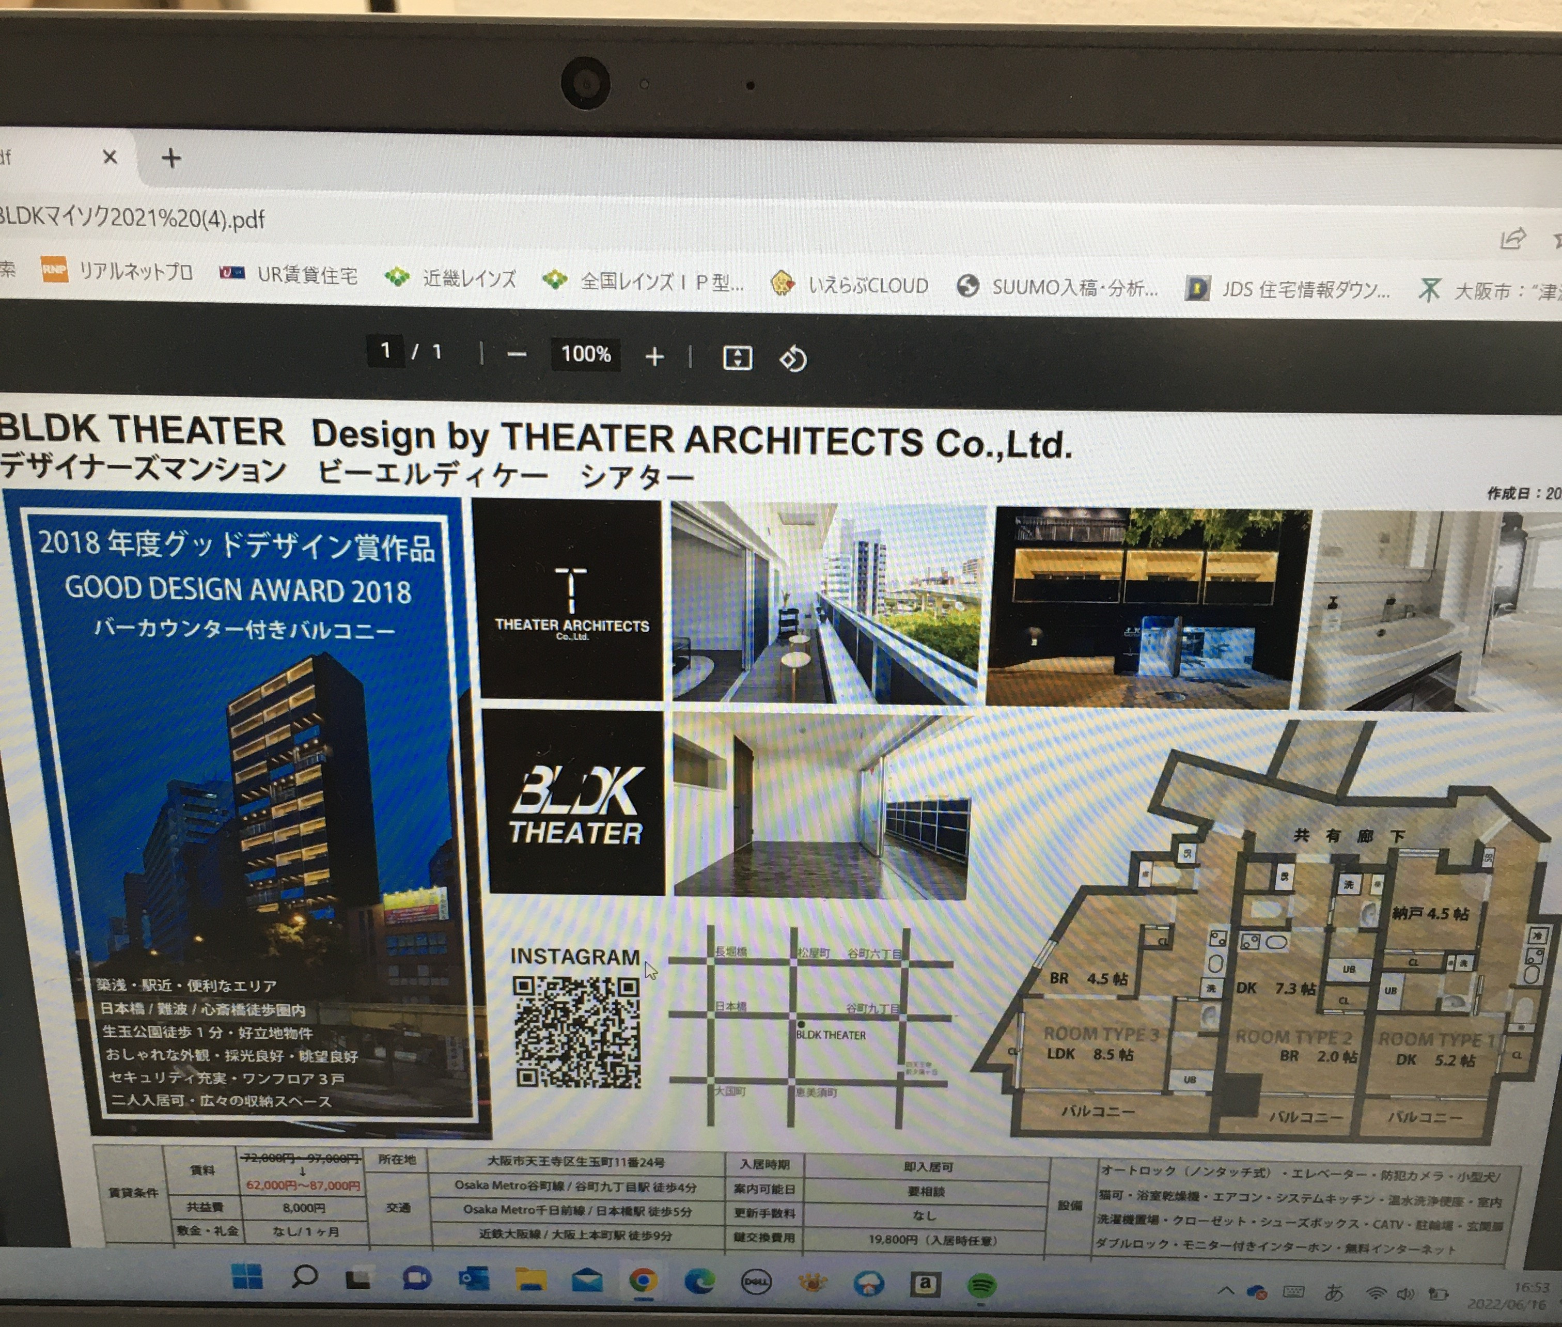Click the ROOM TYPE 1 floor plan label
The image size is (1562, 1327).
coord(1436,1040)
